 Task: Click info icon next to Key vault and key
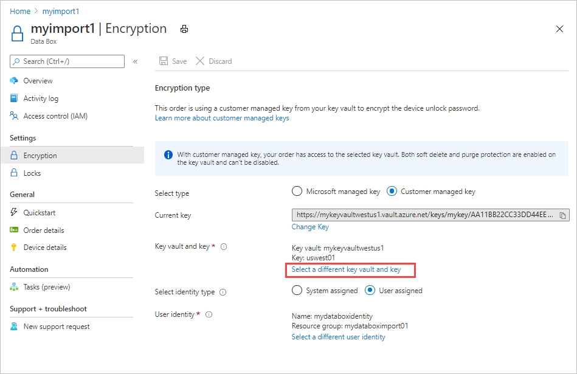tap(224, 247)
